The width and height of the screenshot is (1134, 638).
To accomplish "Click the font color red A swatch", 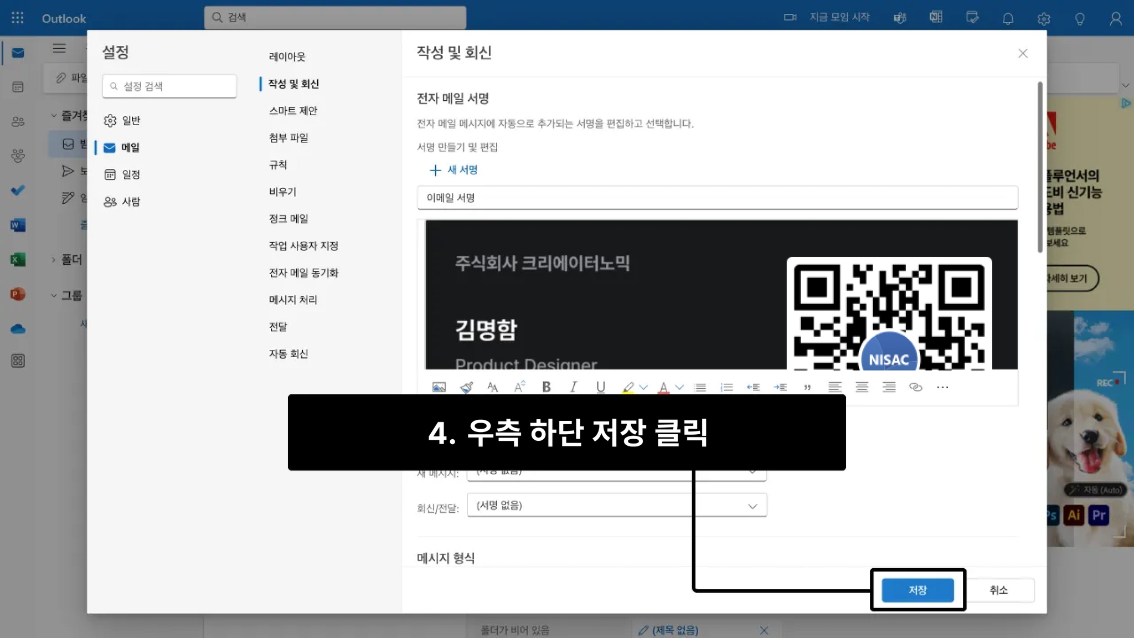I will pyautogui.click(x=663, y=387).
